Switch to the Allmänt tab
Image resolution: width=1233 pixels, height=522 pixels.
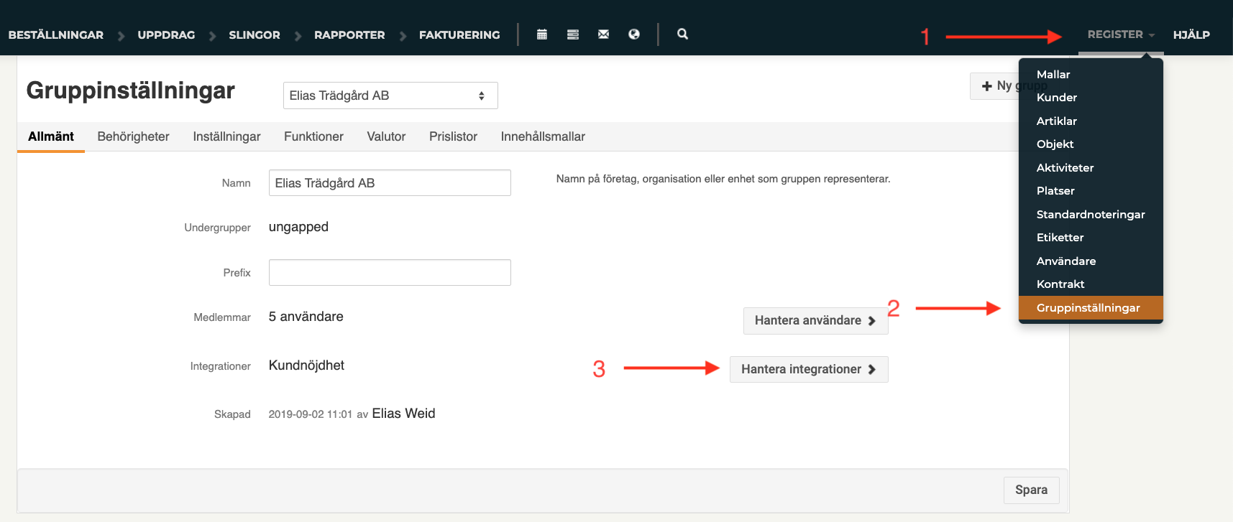[51, 136]
